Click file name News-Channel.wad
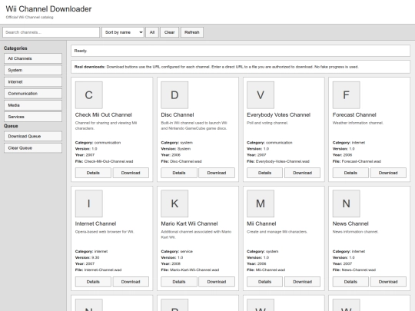 pyautogui.click(x=359, y=270)
